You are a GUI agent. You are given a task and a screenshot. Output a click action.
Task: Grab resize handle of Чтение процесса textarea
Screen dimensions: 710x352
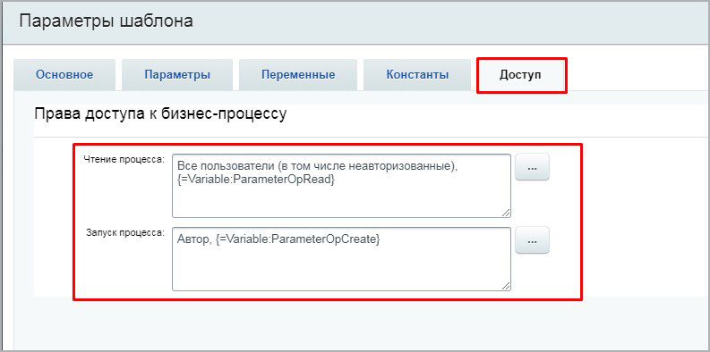506,213
